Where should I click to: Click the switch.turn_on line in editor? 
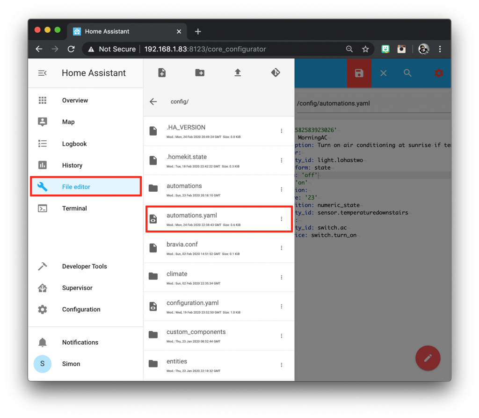[x=334, y=235]
